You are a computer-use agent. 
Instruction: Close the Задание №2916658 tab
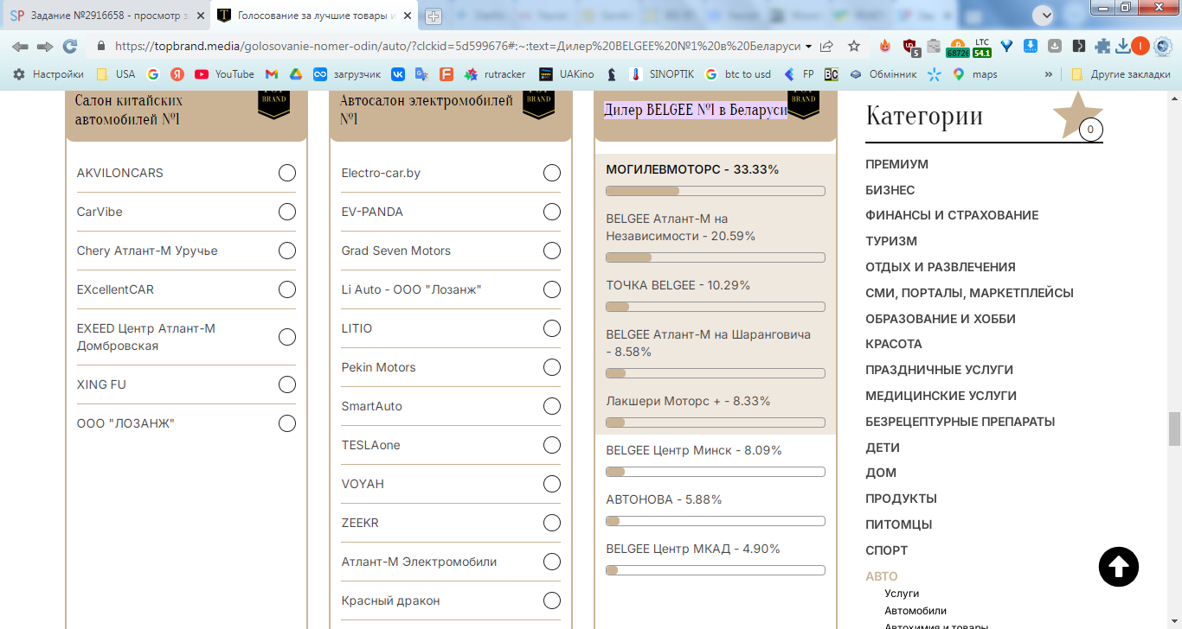point(200,16)
